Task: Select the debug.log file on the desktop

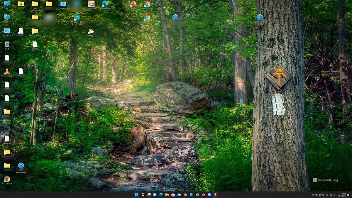Action: pyautogui.click(x=7, y=139)
